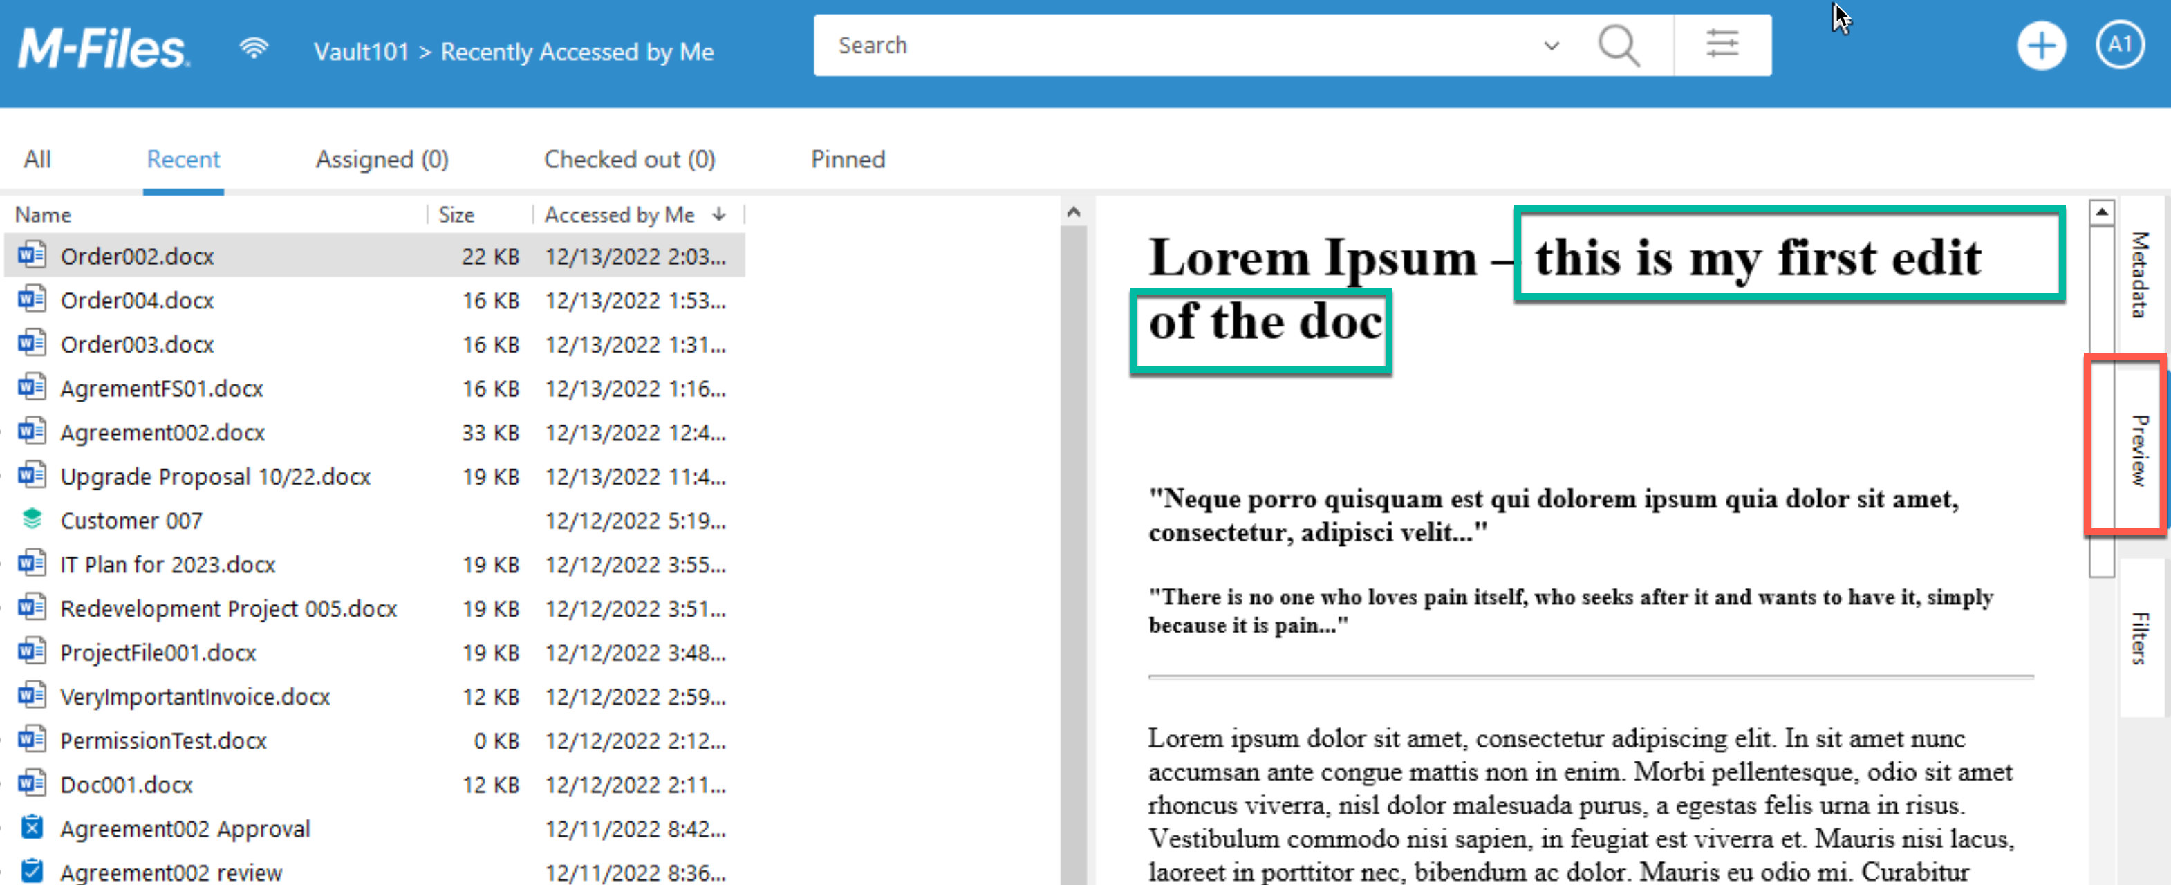
Task: Open the A1 user account menu
Action: pos(2120,46)
